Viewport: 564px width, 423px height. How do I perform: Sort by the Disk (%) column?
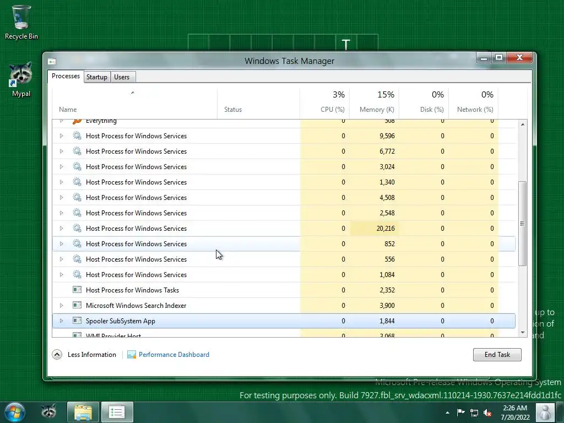click(x=424, y=103)
